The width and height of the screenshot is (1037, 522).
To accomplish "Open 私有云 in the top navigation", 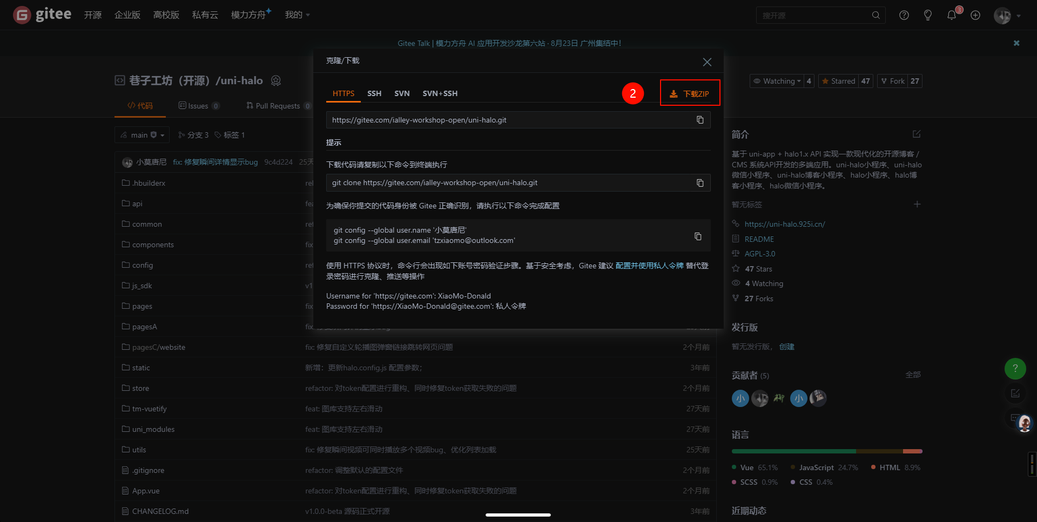I will 205,15.
